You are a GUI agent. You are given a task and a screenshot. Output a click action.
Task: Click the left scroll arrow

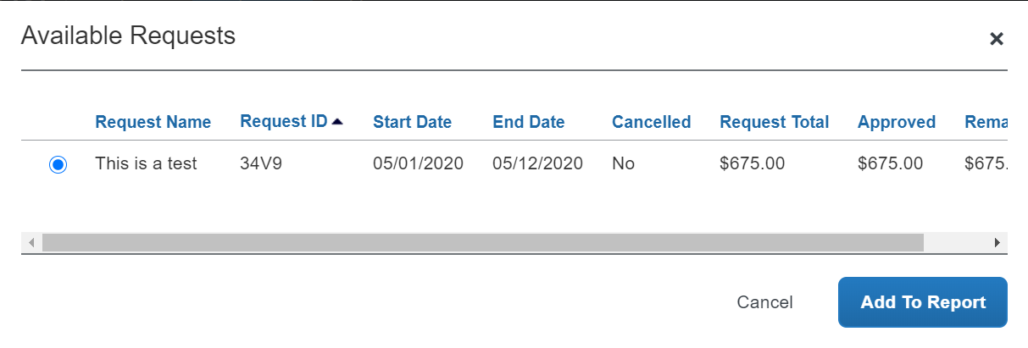click(x=31, y=243)
